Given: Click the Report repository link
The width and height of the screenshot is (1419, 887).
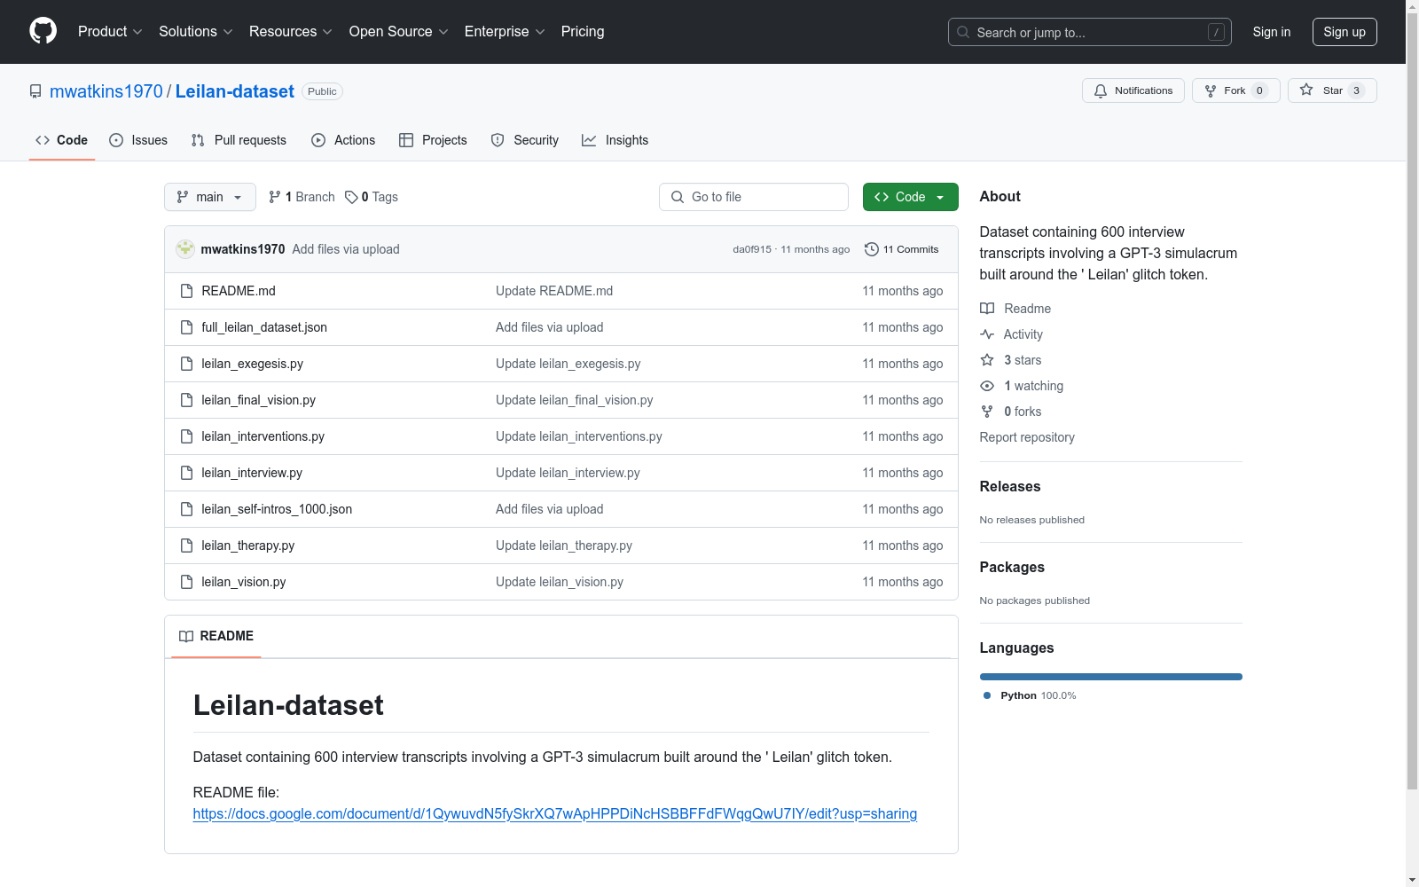Looking at the screenshot, I should [x=1027, y=437].
